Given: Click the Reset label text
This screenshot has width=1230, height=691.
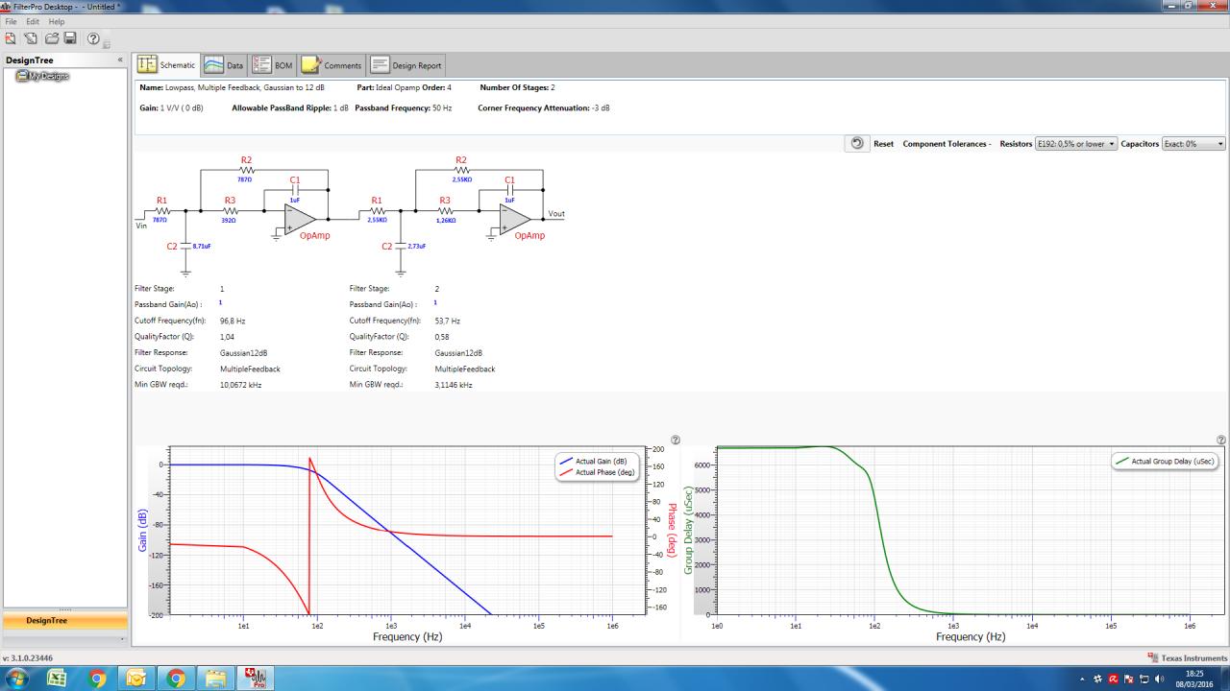Looking at the screenshot, I should [883, 144].
